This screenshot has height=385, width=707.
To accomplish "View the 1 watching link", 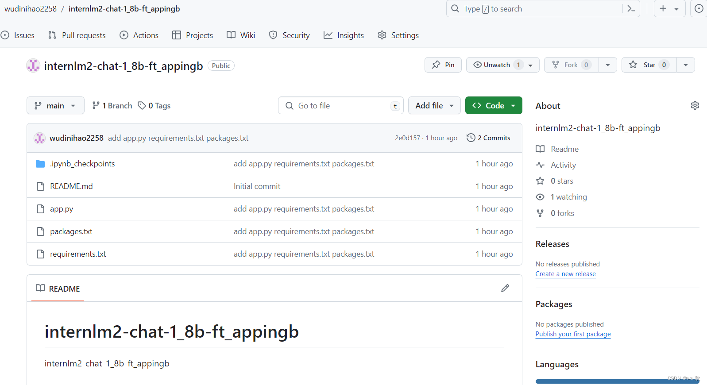I will [x=561, y=197].
